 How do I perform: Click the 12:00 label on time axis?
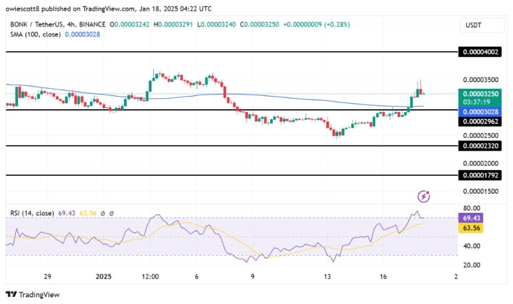pos(150,277)
